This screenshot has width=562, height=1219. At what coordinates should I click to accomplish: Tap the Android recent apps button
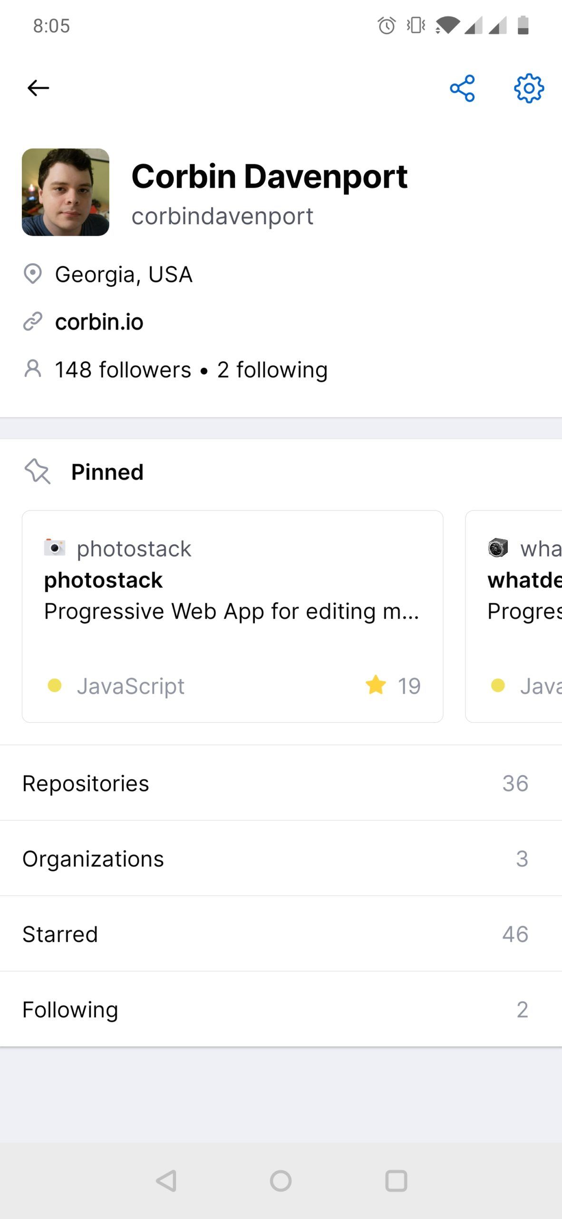(x=396, y=1181)
